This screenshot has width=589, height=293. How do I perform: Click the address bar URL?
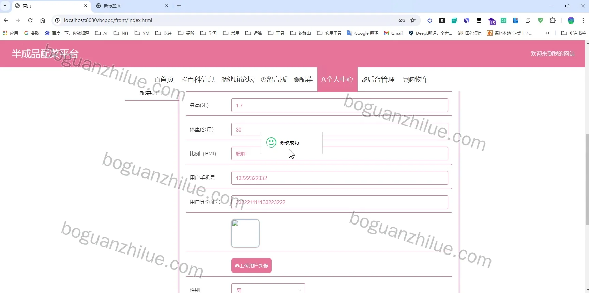108,20
